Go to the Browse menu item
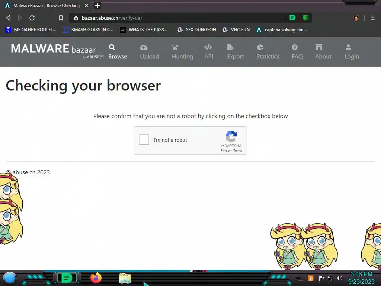Image resolution: width=381 pixels, height=286 pixels. click(x=118, y=51)
